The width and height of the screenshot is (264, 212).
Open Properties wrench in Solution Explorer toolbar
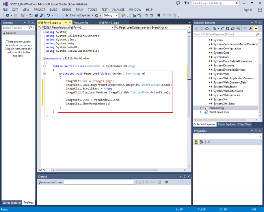250,29
